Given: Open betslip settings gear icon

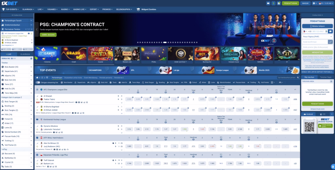Looking at the screenshot, I should 331,82.
